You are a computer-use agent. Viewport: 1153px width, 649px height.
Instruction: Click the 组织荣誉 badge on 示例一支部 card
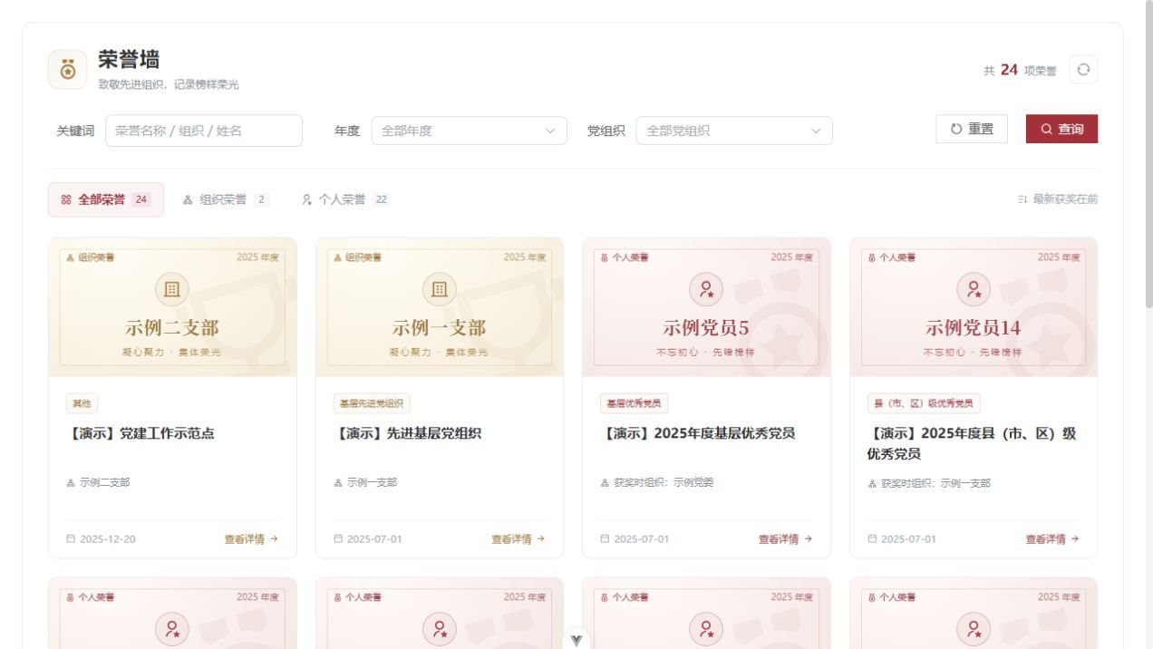(x=358, y=257)
